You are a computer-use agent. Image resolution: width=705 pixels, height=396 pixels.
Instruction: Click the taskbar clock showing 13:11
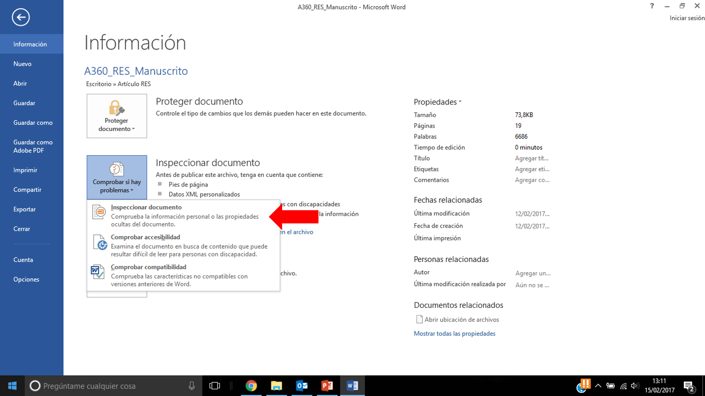tap(659, 385)
